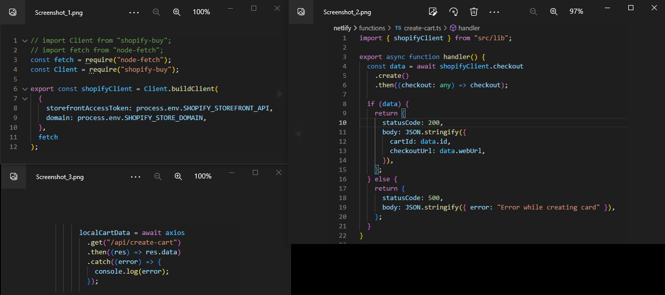Image resolution: width=665 pixels, height=295 pixels.
Task: Open the three-dot menu in Screenshot_3 window
Action: point(136,176)
